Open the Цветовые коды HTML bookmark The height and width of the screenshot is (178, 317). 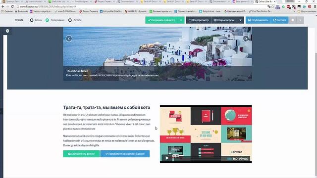235,11
